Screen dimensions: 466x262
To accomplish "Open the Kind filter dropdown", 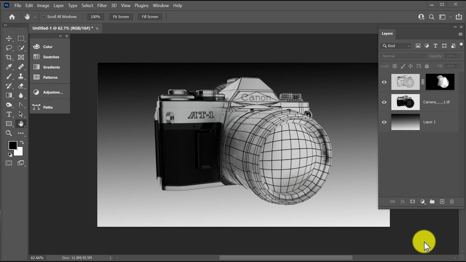I will tap(396, 46).
